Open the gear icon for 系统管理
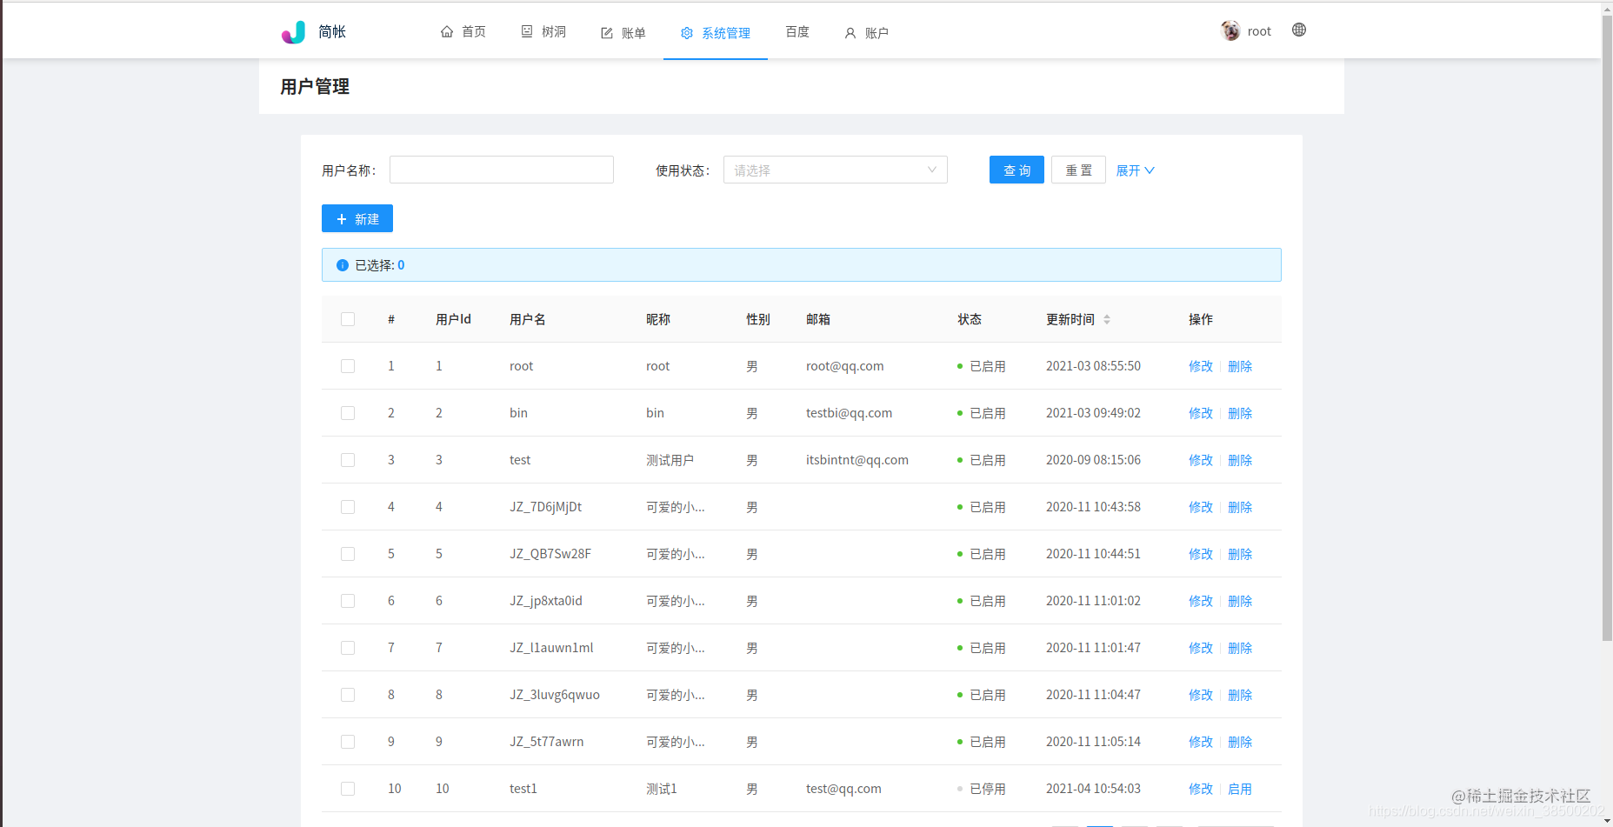The width and height of the screenshot is (1613, 827). [686, 33]
